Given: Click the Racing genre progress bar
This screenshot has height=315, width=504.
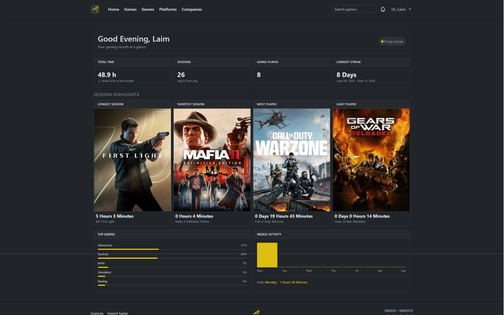Looking at the screenshot, I should coord(172,285).
